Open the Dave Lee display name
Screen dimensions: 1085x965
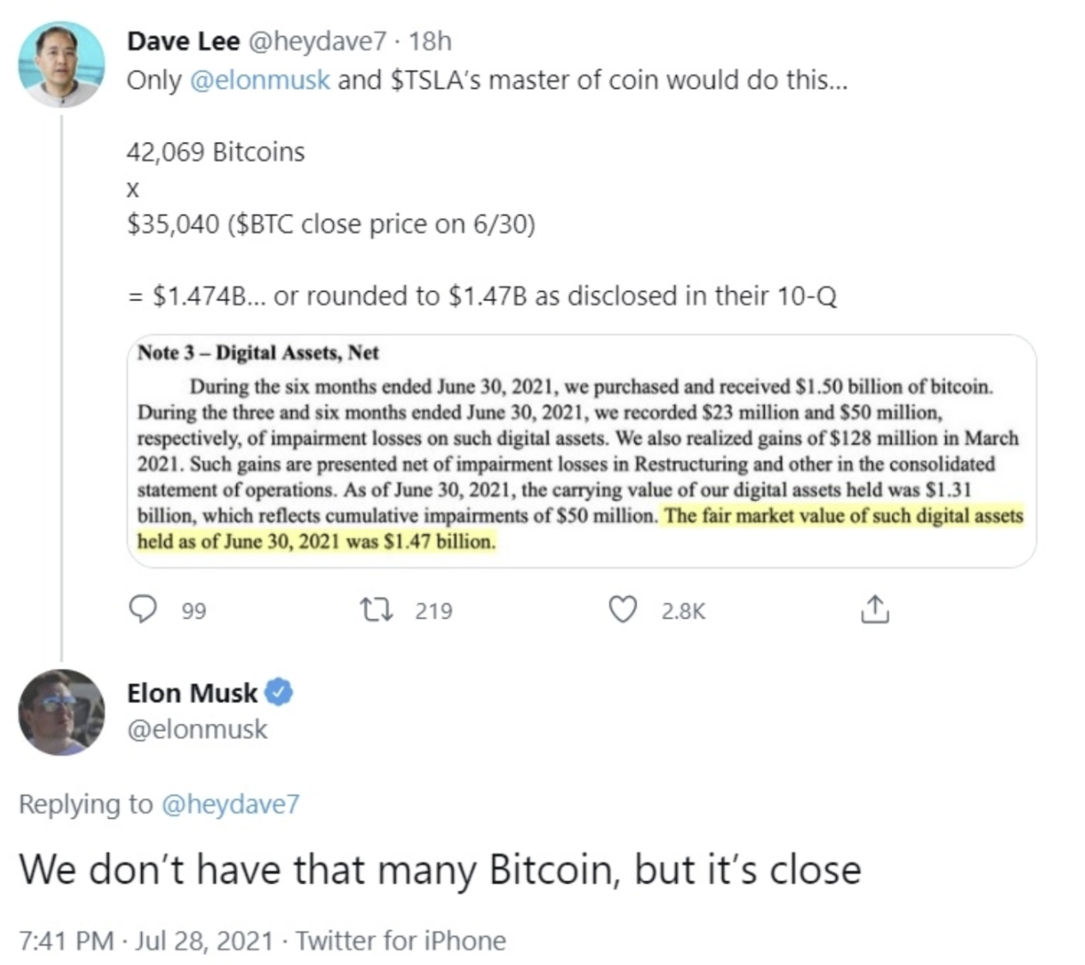tap(183, 41)
